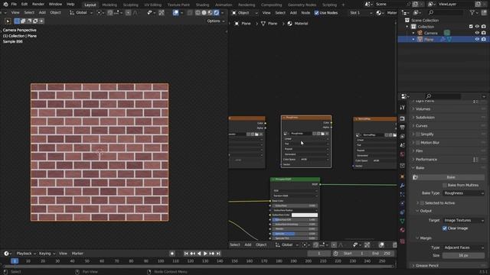Select material preview viewport shading
The image size is (490, 275).
(210, 13)
